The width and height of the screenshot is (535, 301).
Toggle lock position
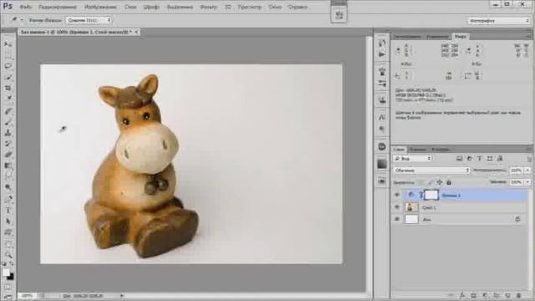pyautogui.click(x=440, y=182)
